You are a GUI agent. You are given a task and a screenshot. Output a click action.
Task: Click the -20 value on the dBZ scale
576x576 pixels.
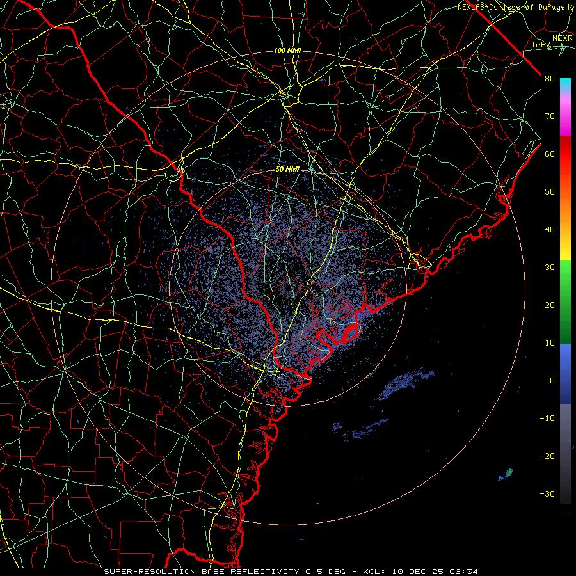pyautogui.click(x=547, y=456)
